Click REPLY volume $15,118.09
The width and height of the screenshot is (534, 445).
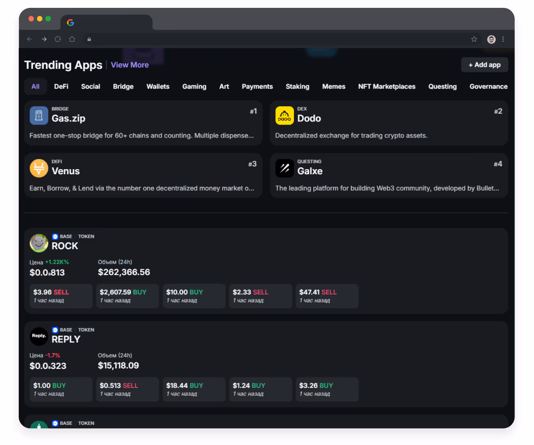point(118,365)
